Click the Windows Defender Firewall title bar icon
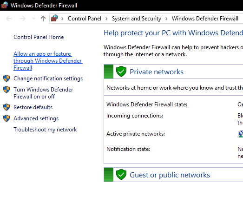 [x=4, y=5]
